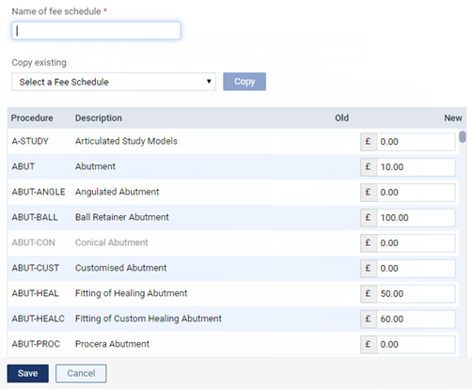Click the pound icon beside Abutment fee
Viewport: 472px width, 389px height.
pyautogui.click(x=369, y=167)
